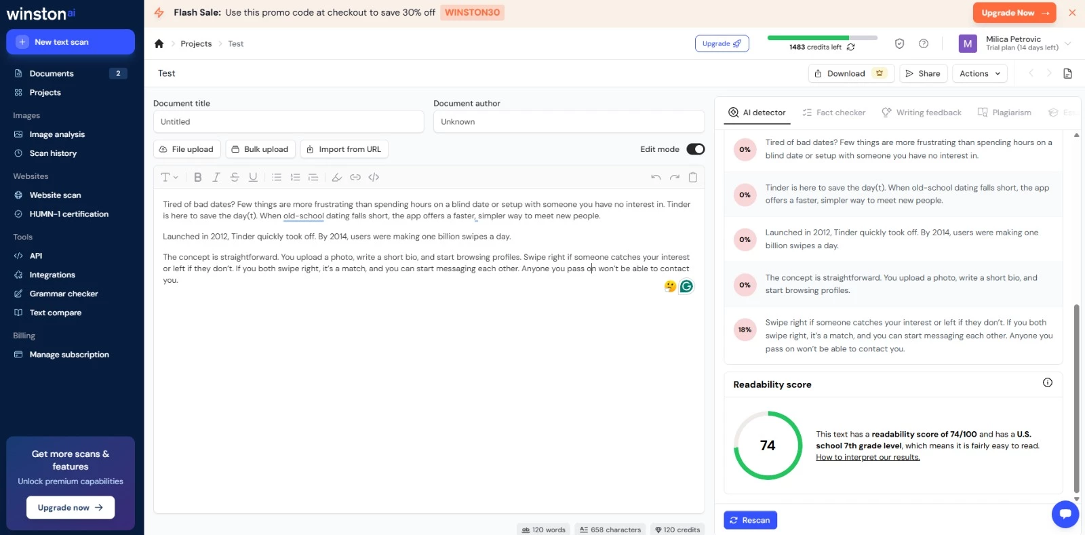
Task: Click Import from URL
Action: coord(344,149)
